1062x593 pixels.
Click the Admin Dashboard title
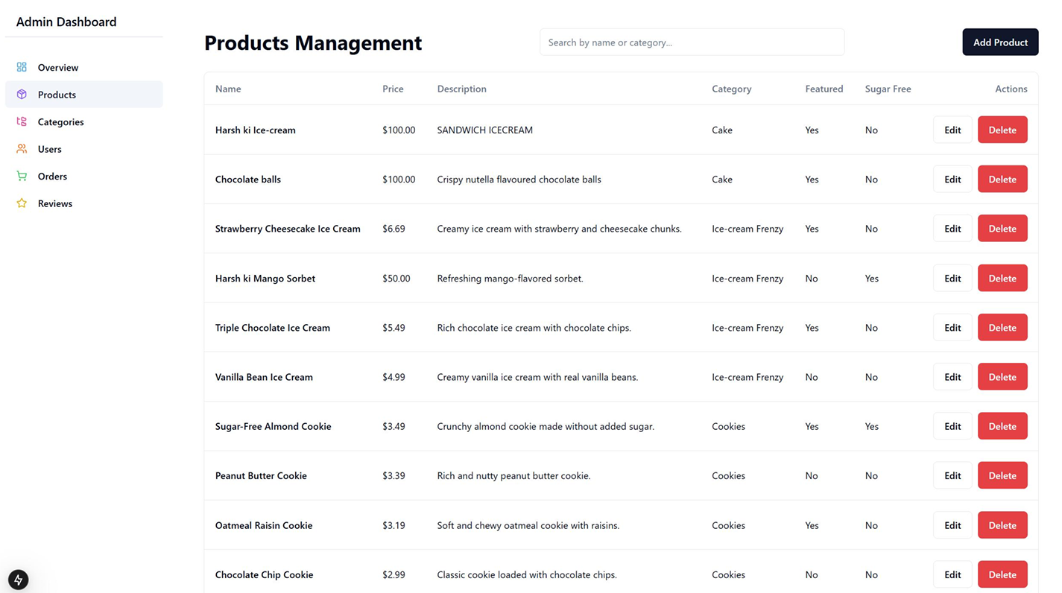[66, 22]
